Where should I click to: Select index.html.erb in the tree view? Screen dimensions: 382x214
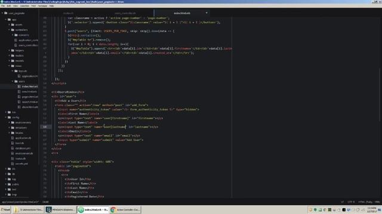[30, 86]
